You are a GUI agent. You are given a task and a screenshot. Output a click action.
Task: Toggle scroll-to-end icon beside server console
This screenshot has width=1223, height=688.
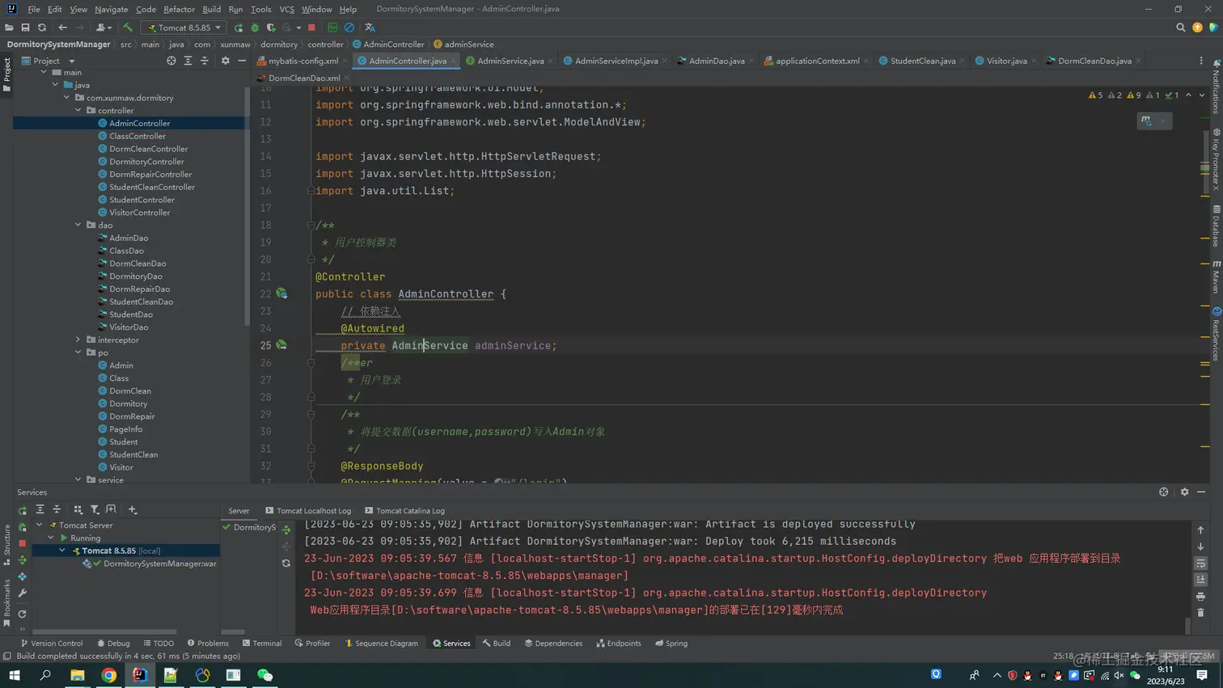point(1200,580)
